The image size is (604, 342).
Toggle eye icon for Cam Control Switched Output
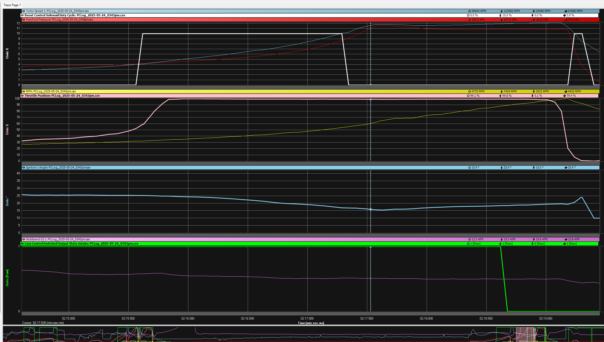pos(22,243)
